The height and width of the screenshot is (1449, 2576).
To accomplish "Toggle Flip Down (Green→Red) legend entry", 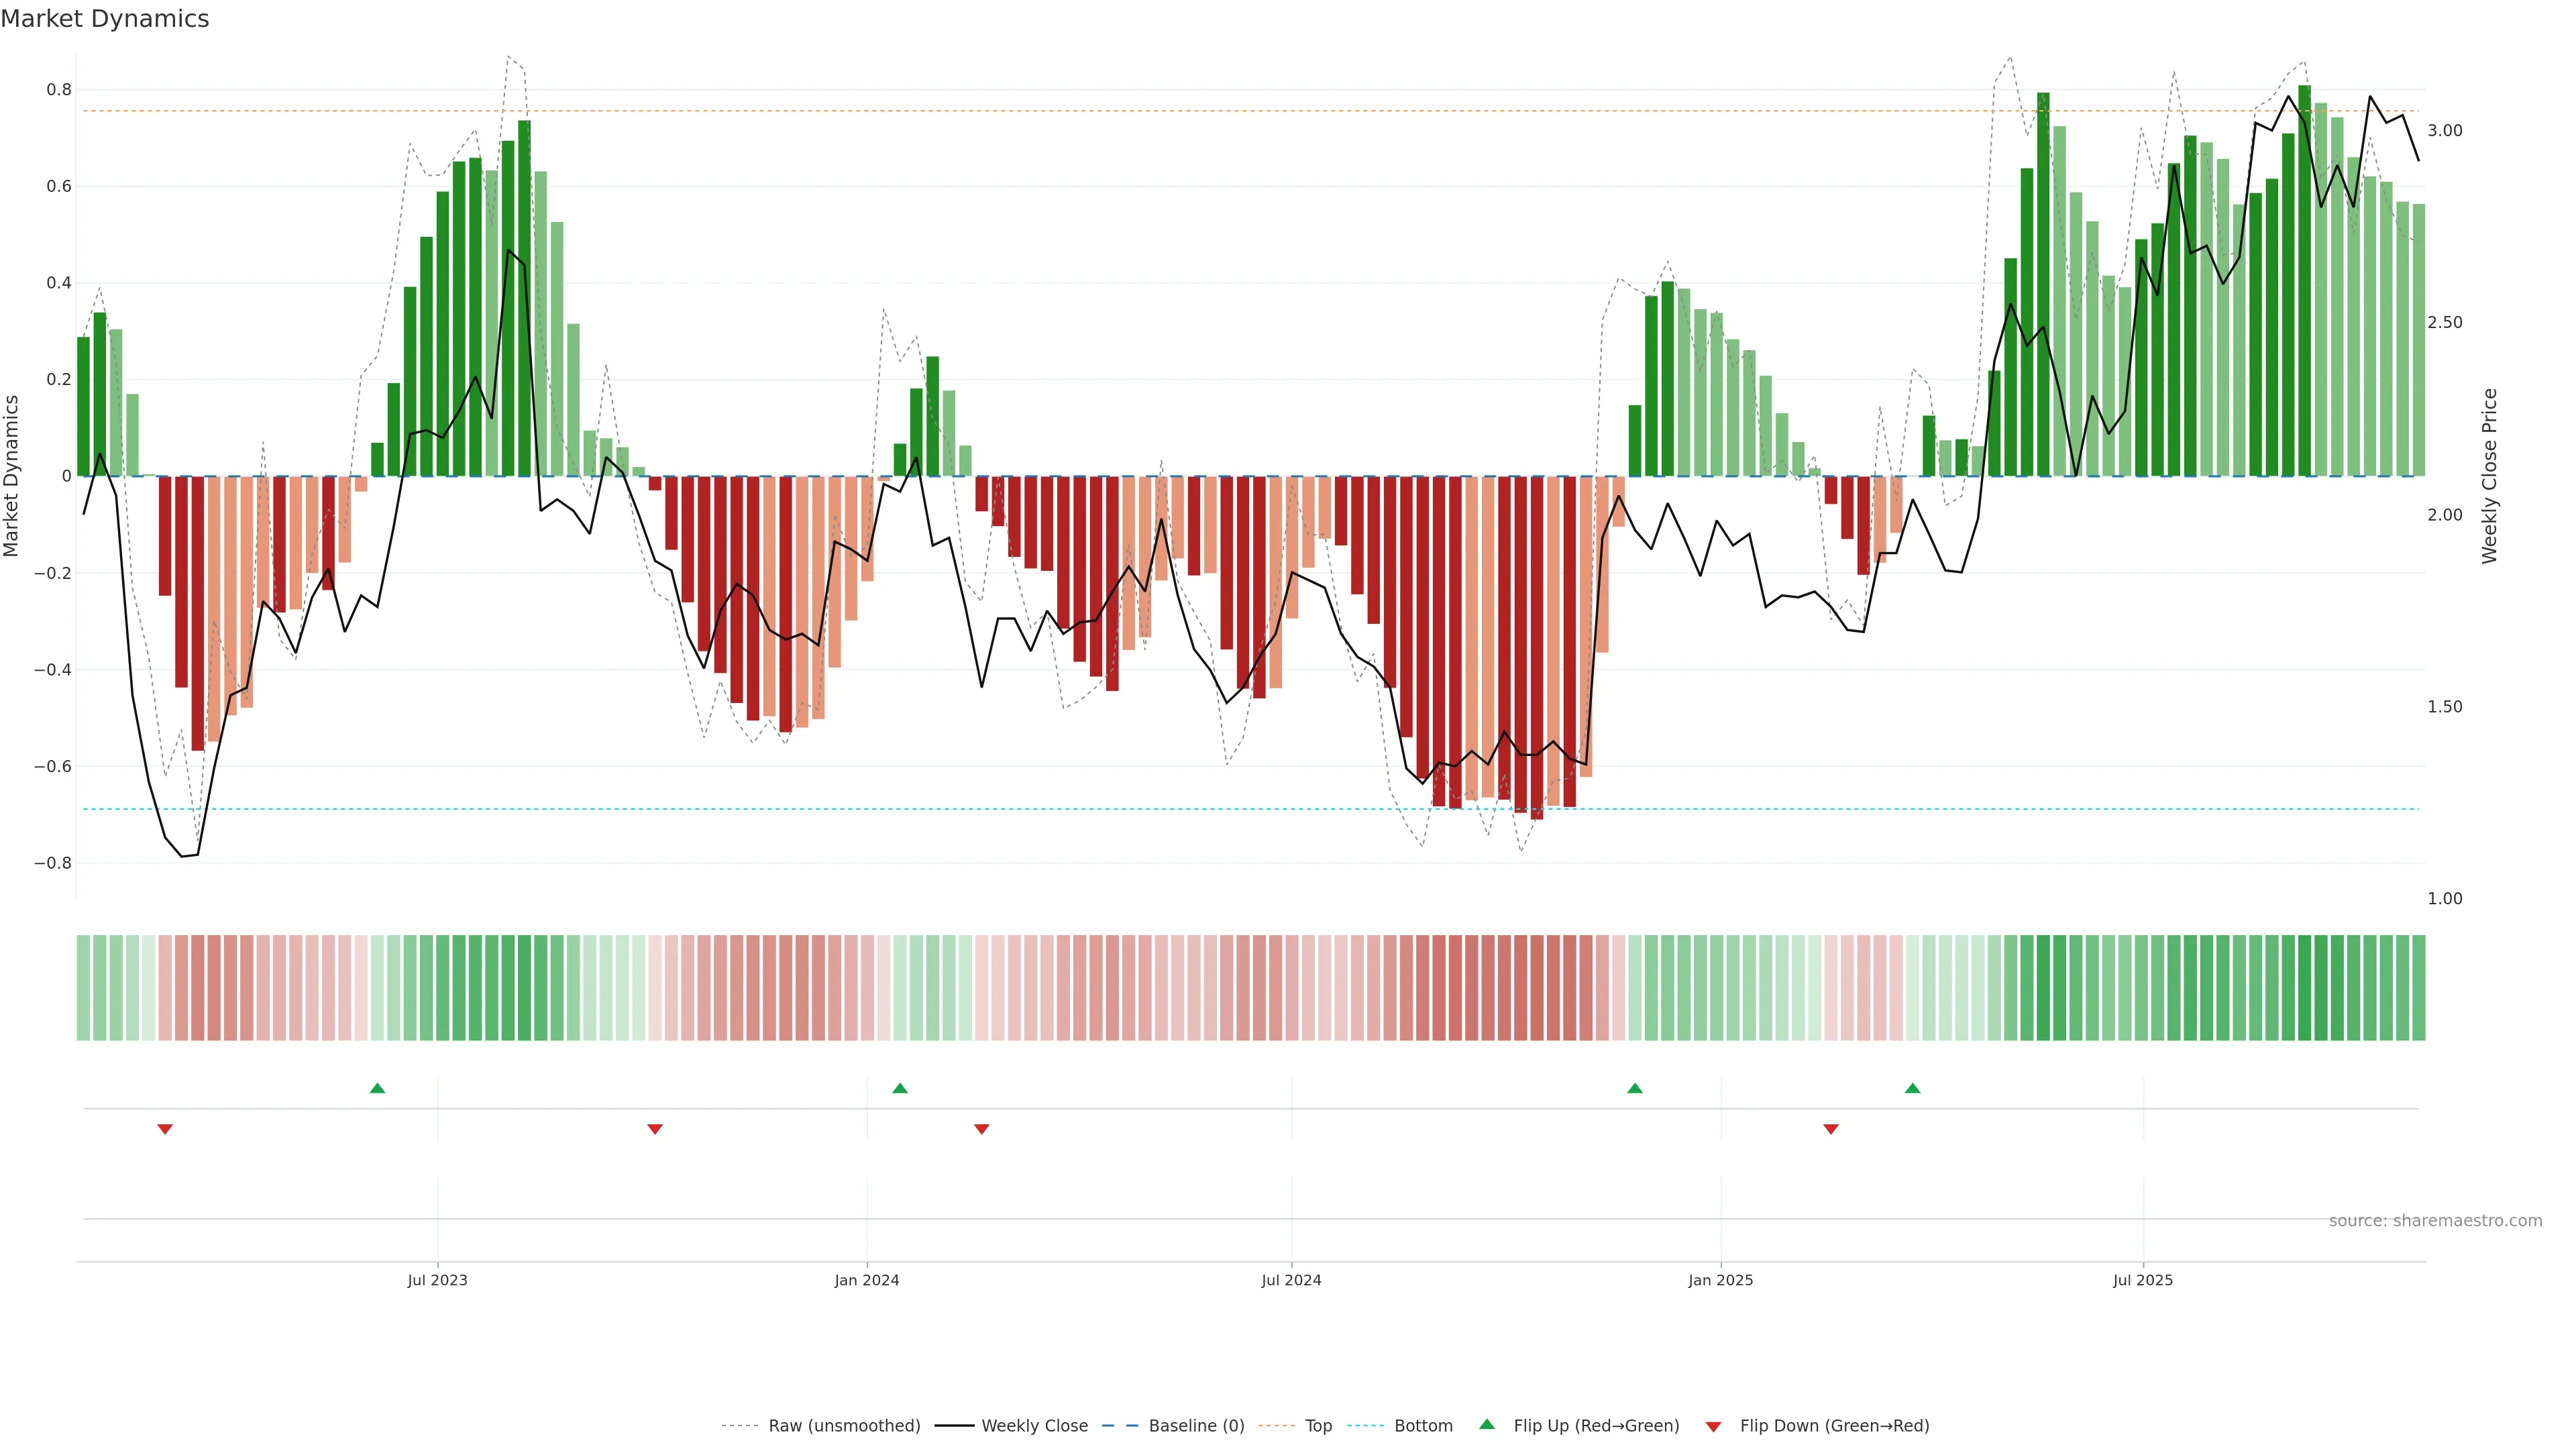I will tap(1834, 1426).
